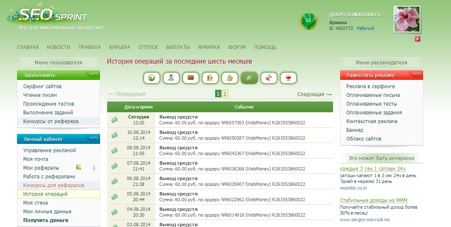Open Стабильные доходы на МММ ad
Image resolution: width=451 pixels, height=227 pixels.
[x=374, y=200]
